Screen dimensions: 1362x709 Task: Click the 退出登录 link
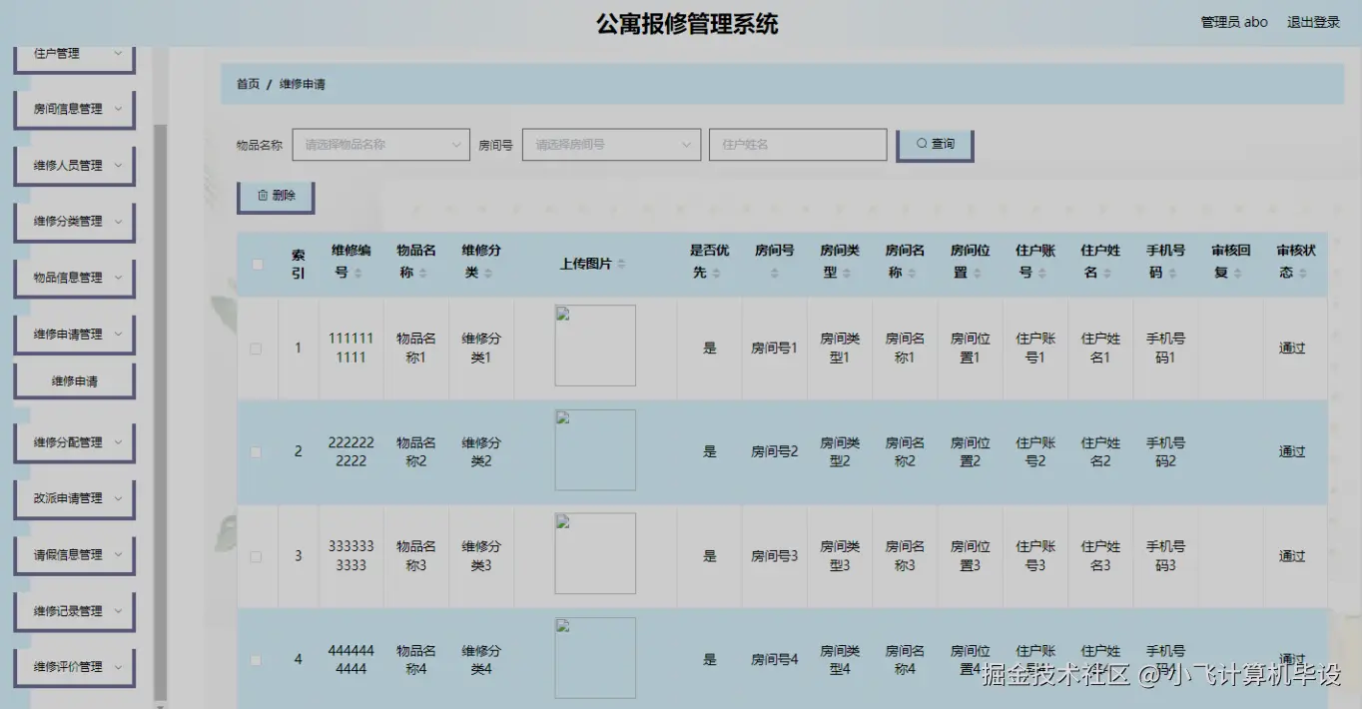click(x=1313, y=21)
